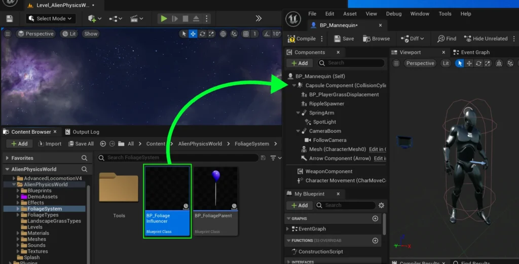The image size is (519, 264).
Task: Click Hide Unrelated in blueprint toolbar
Action: pyautogui.click(x=486, y=39)
